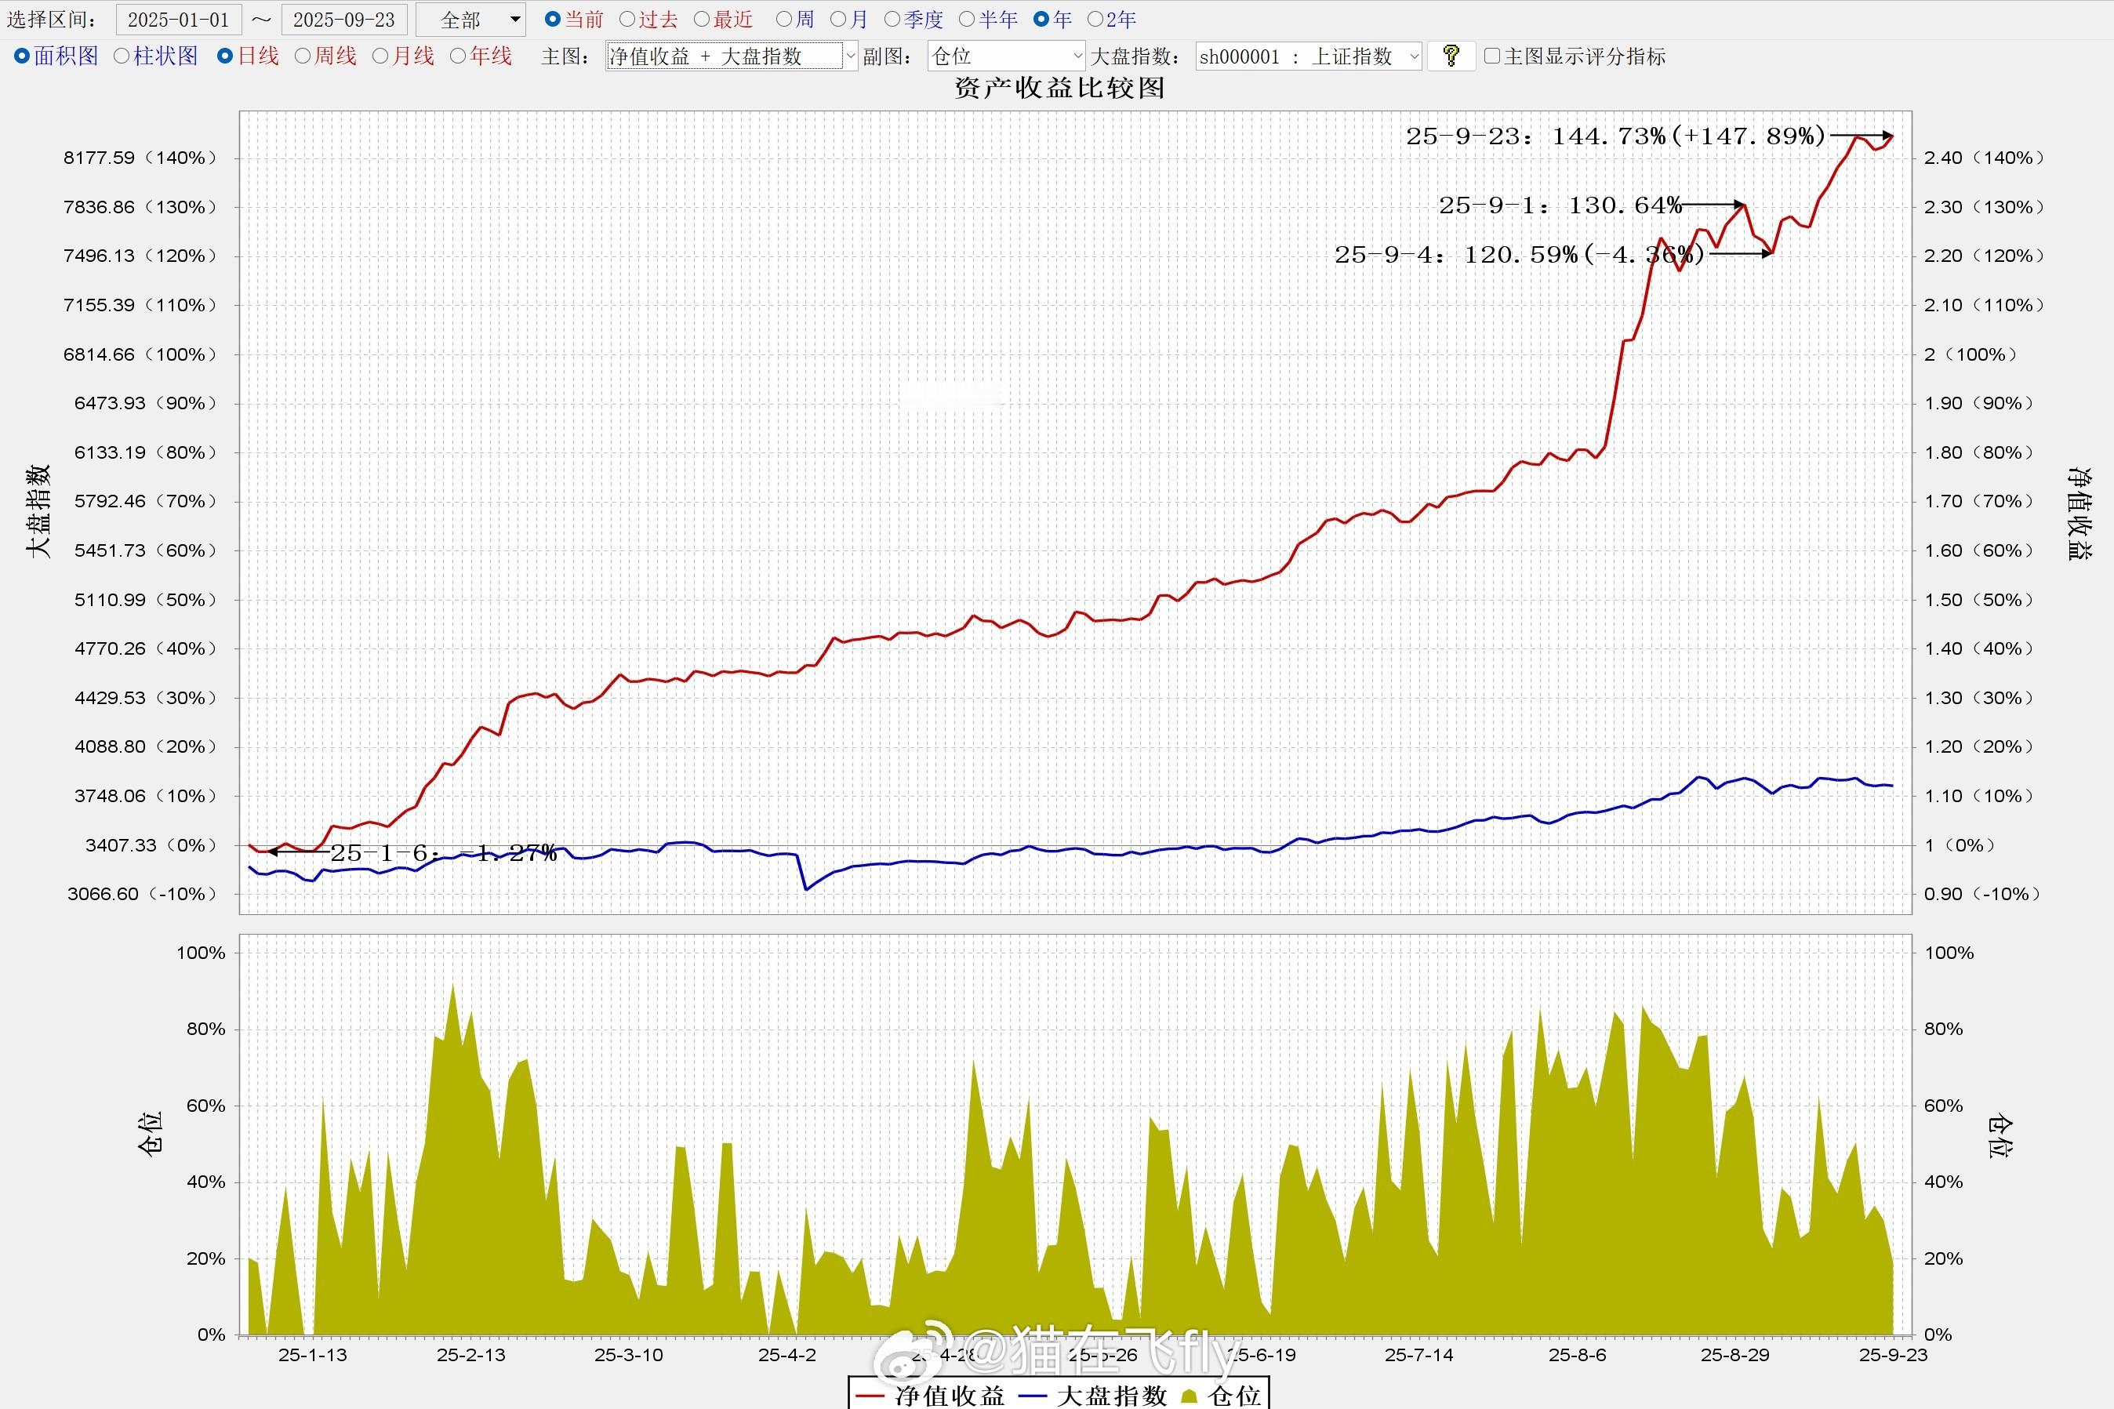Click left axis label 8177.59 (140%)
Screen dimensions: 2114x1409
[x=140, y=158]
